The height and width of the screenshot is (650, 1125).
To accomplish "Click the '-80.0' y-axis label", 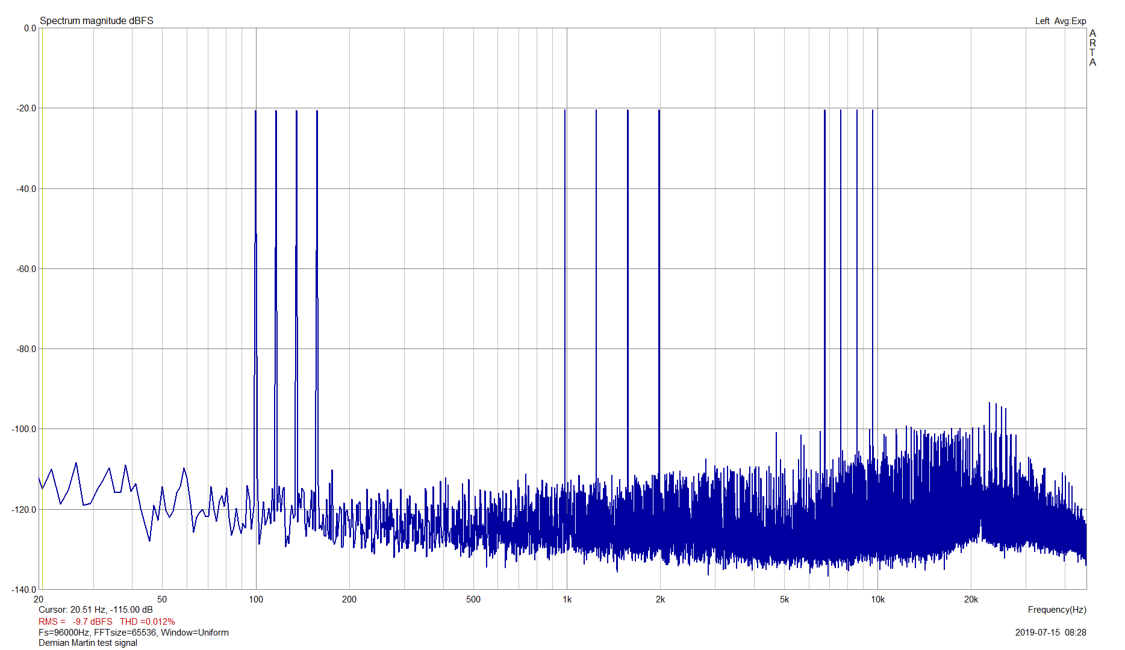I will click(x=26, y=349).
